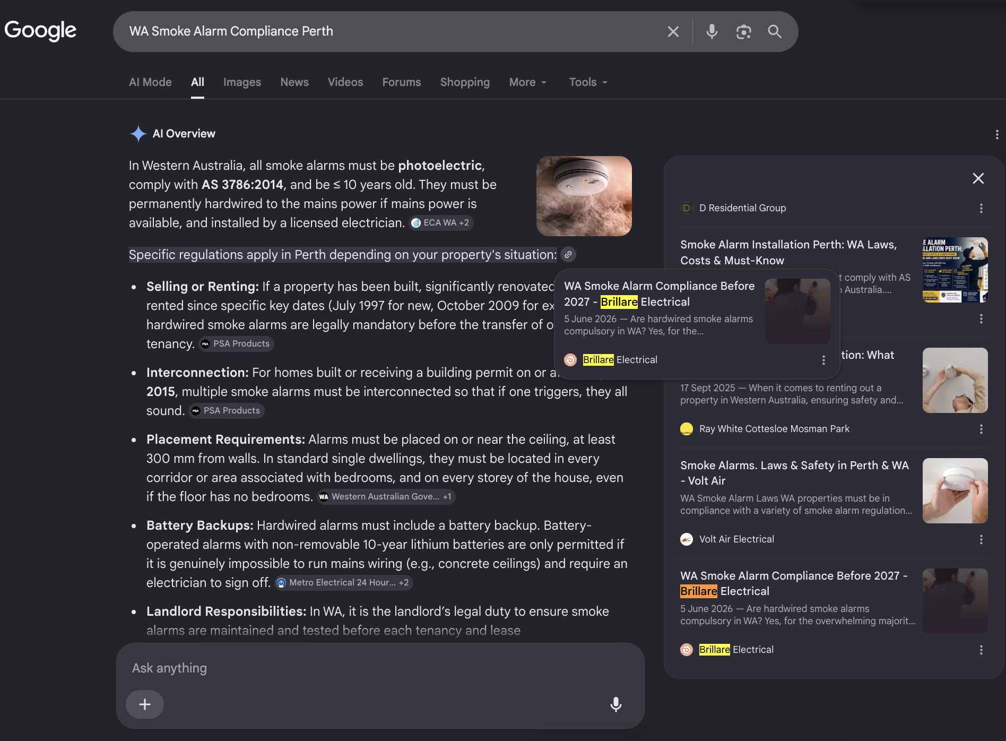Expand ECA WA +2 source chip
This screenshot has width=1006, height=741.
click(441, 223)
